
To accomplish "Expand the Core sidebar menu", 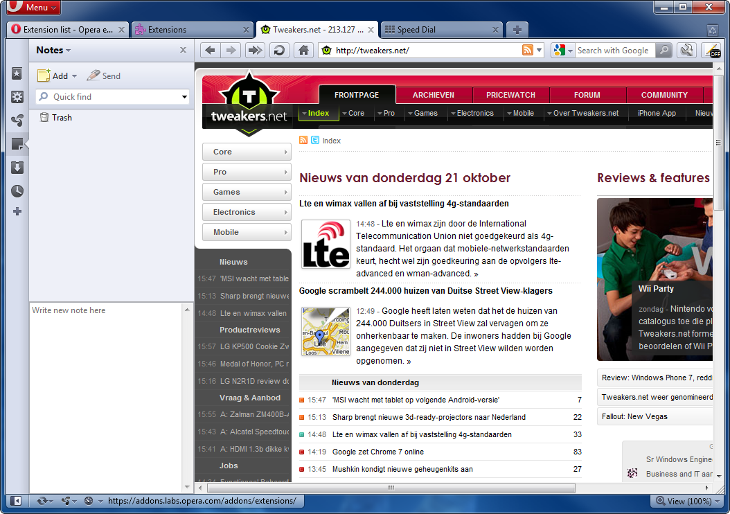I will [x=247, y=152].
